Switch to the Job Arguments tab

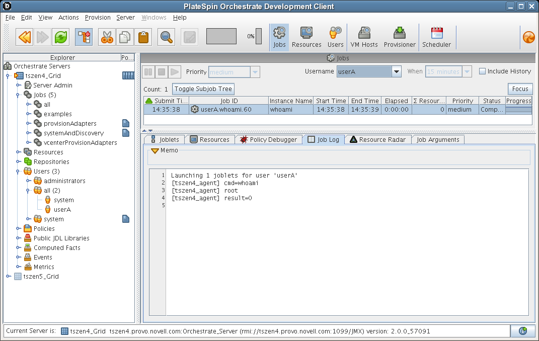[438, 140]
